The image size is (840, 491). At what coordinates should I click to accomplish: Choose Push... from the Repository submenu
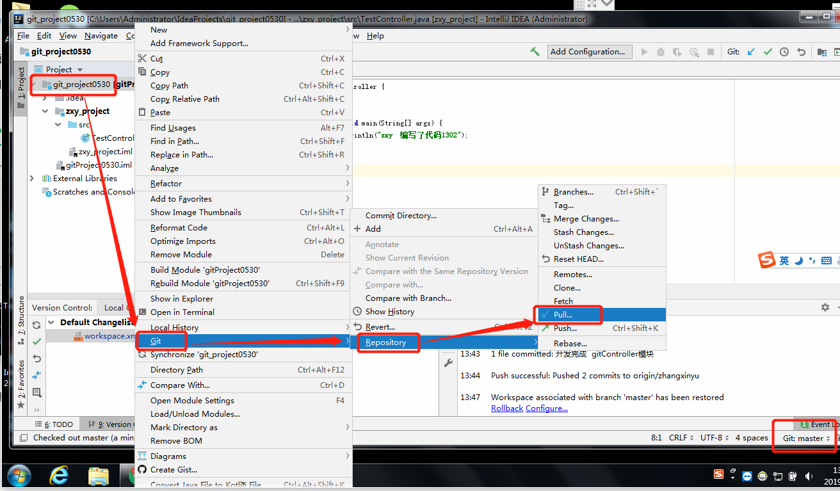tap(602, 328)
